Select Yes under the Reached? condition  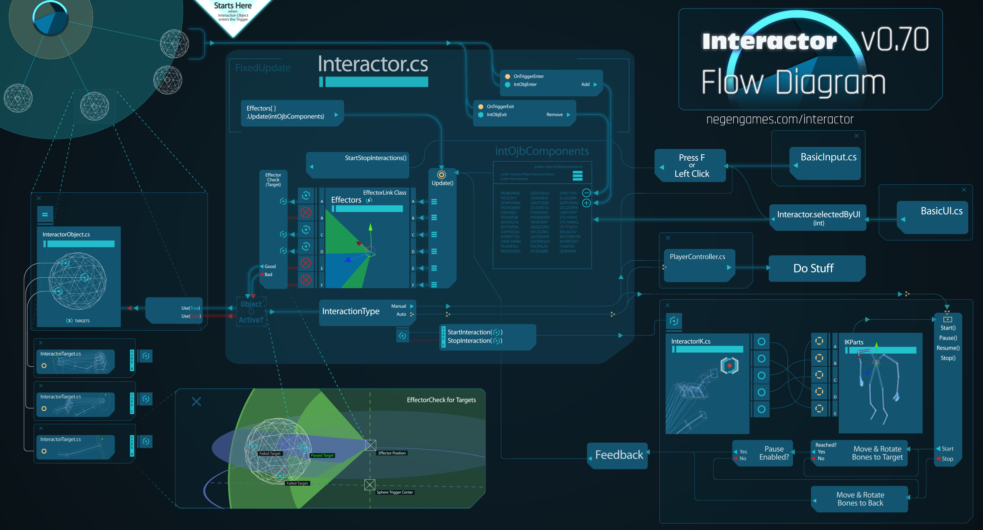821,452
